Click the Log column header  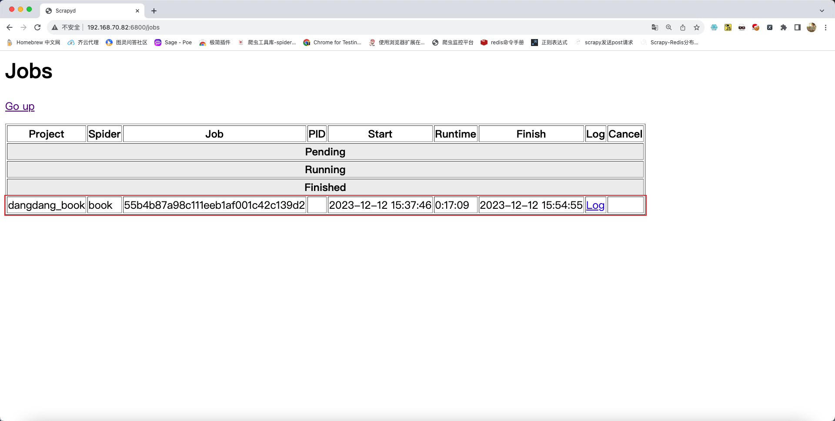click(x=595, y=134)
